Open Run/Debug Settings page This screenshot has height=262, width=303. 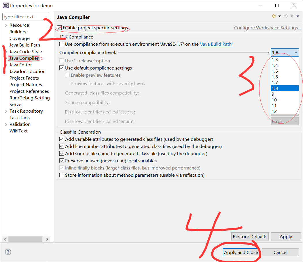tap(30, 98)
